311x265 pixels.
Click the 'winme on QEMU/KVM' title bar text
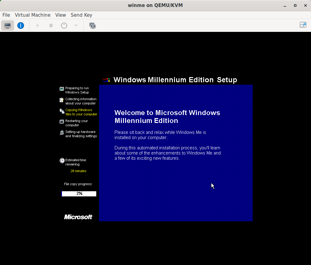click(155, 5)
